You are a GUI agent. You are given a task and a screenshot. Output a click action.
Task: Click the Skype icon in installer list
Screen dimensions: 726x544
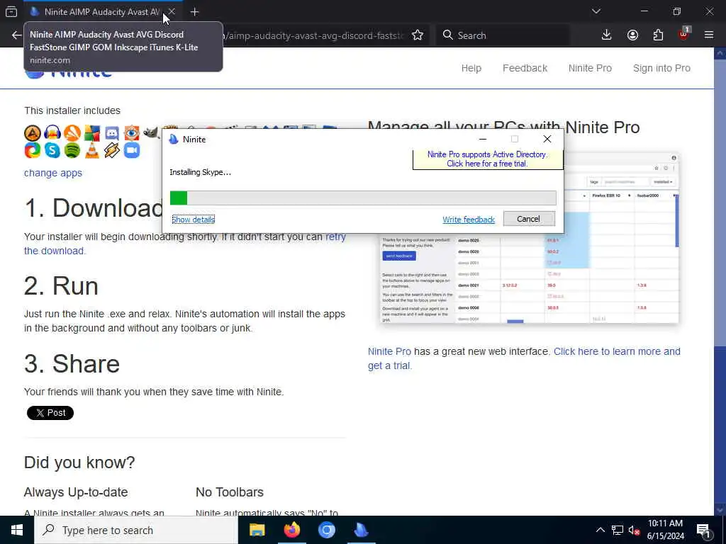pyautogui.click(x=52, y=150)
